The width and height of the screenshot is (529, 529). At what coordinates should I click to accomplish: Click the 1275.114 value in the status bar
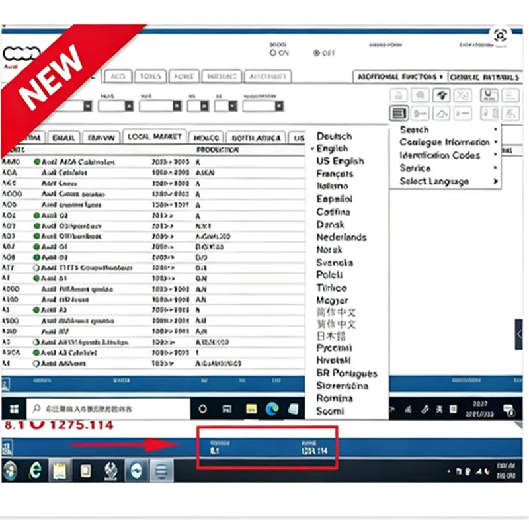pos(315,451)
